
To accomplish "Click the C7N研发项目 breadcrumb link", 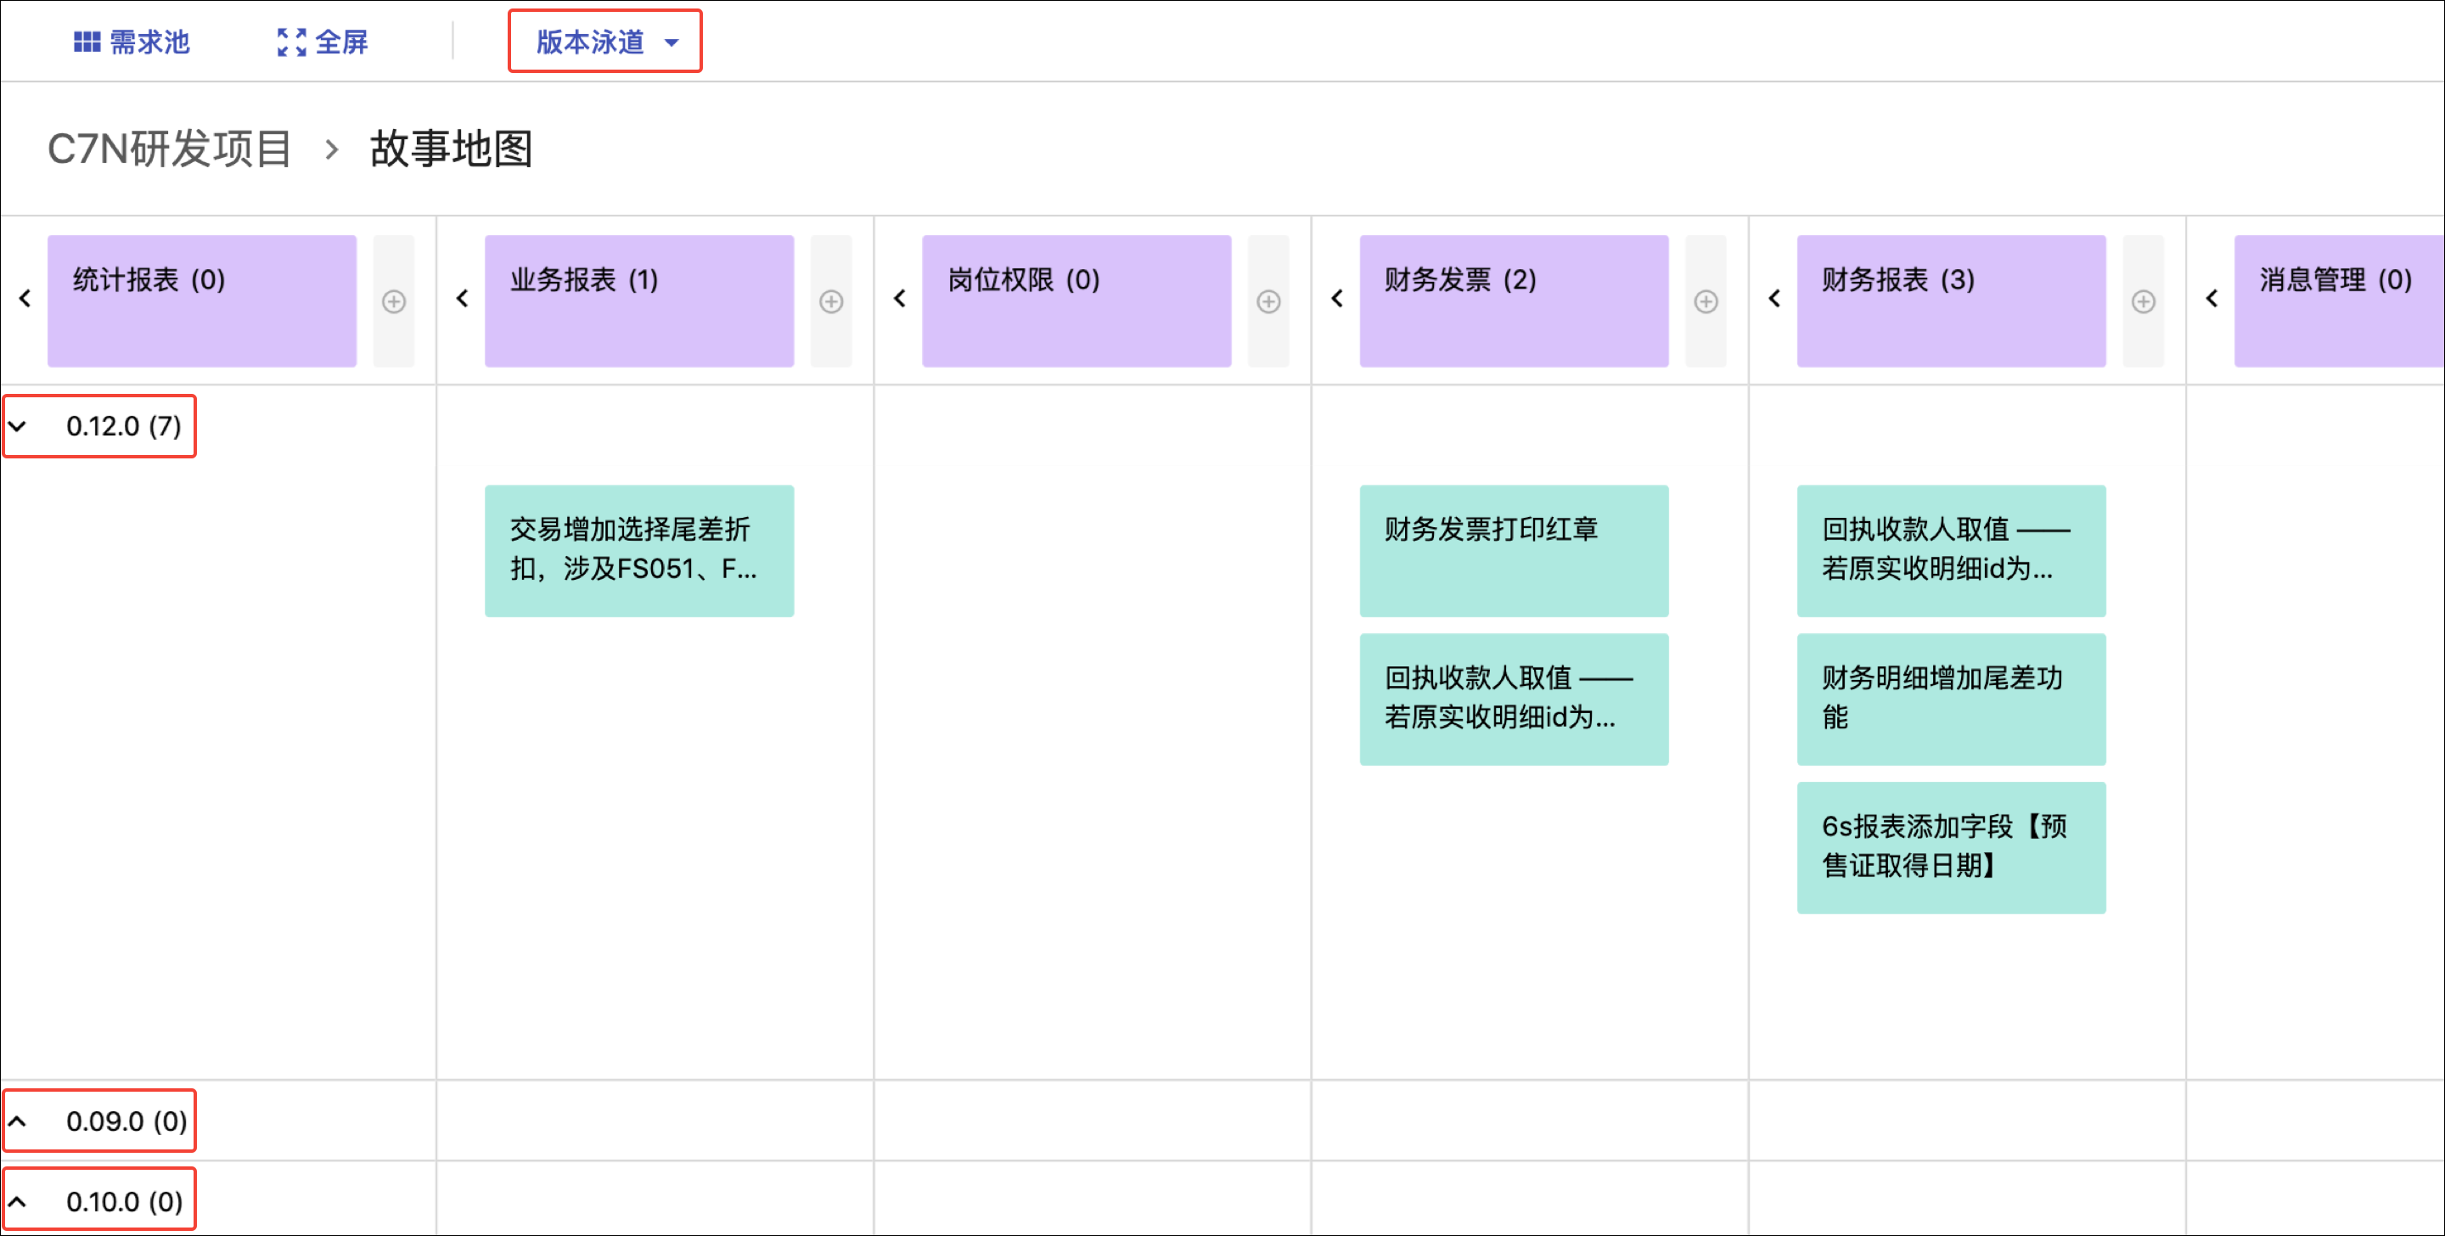I will [170, 149].
